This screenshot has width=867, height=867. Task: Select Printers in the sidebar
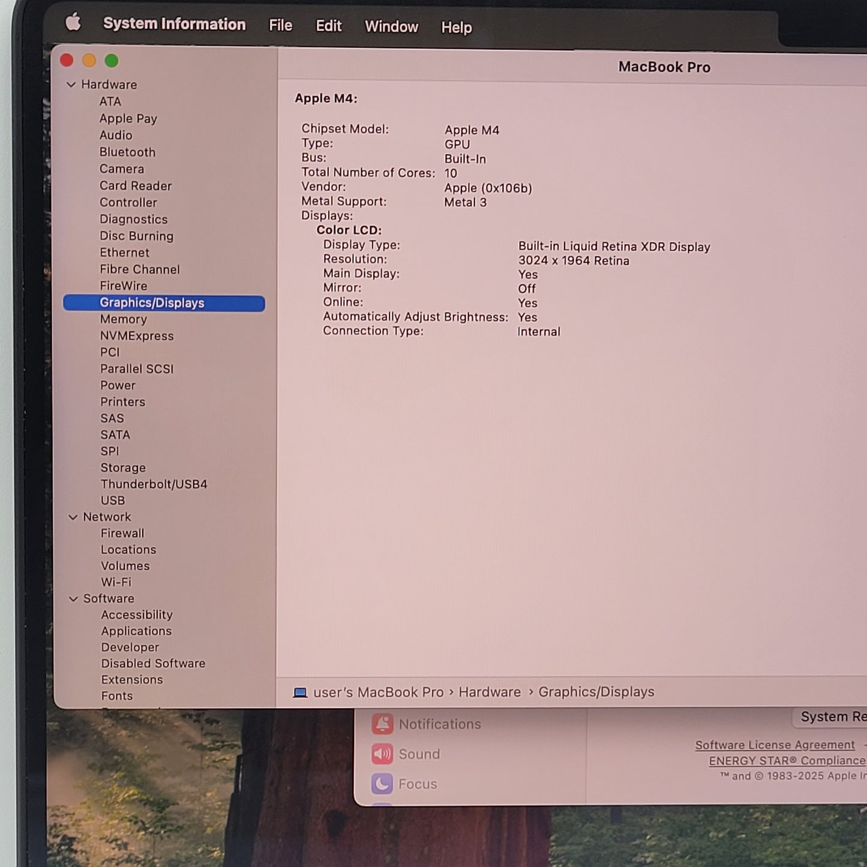coord(122,402)
